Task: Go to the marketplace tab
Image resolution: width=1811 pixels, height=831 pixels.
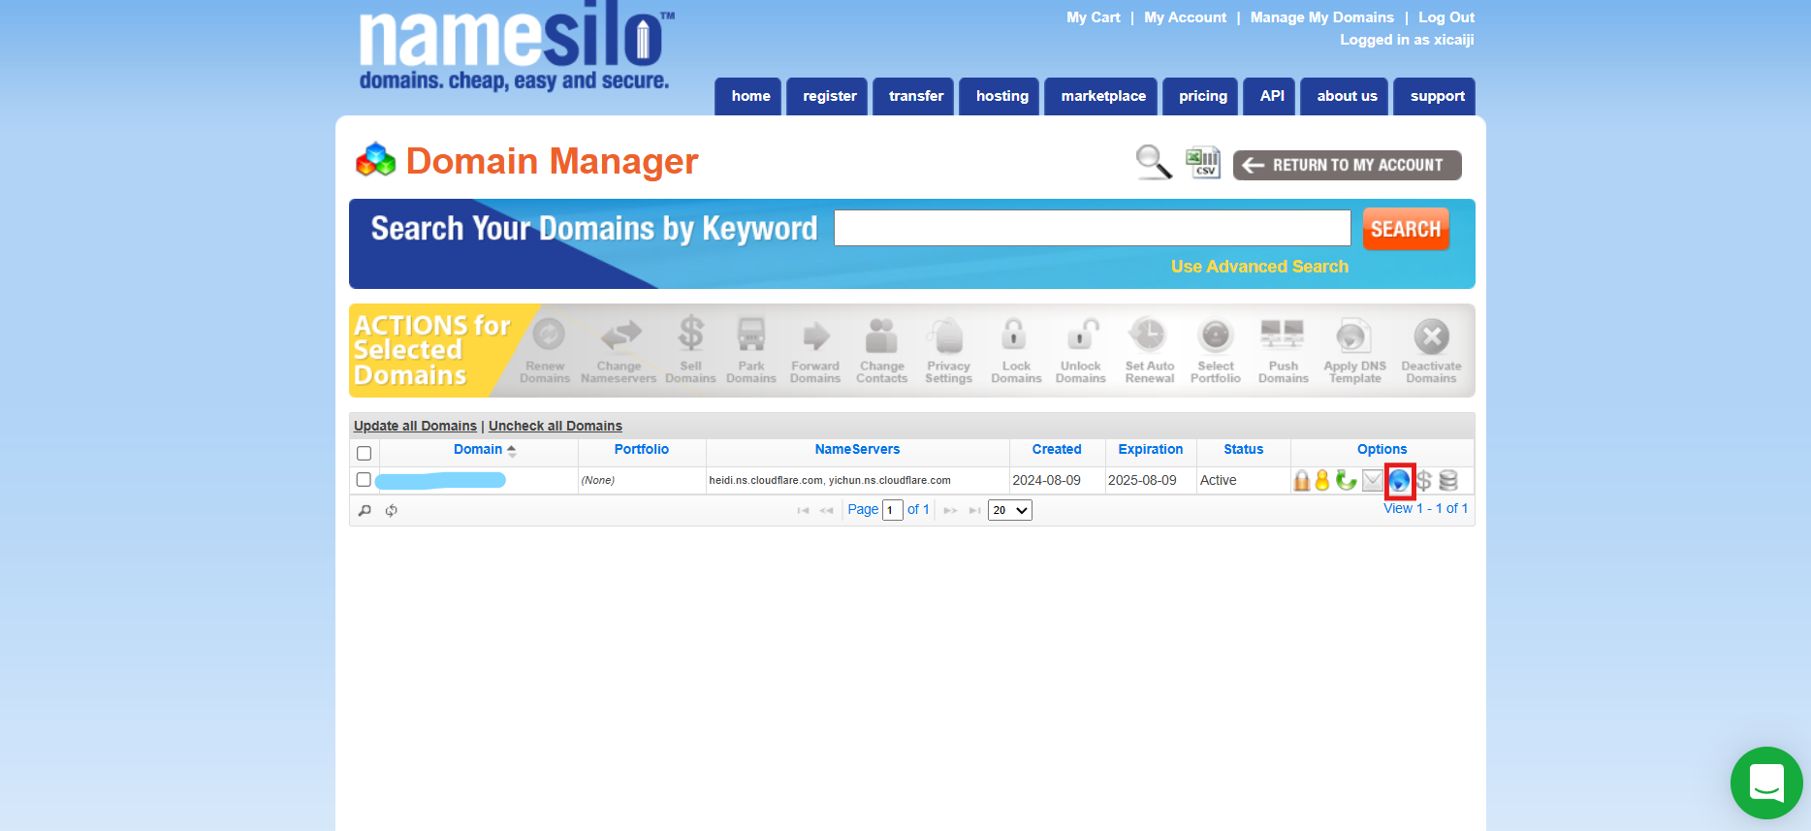Action: [x=1102, y=96]
